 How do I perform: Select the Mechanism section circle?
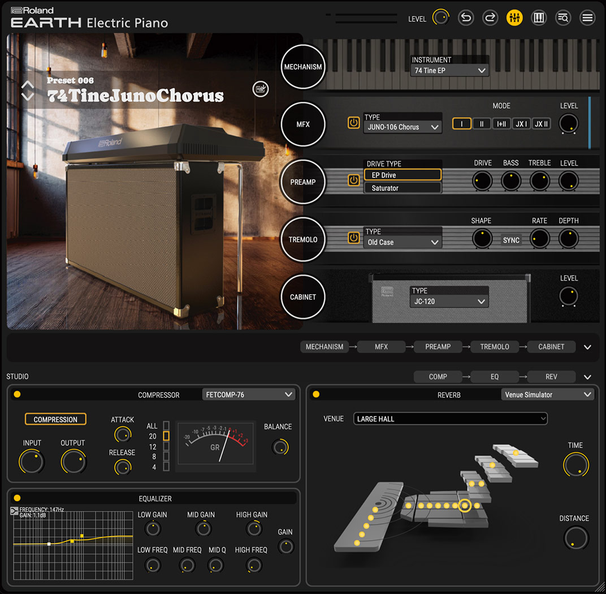click(303, 67)
